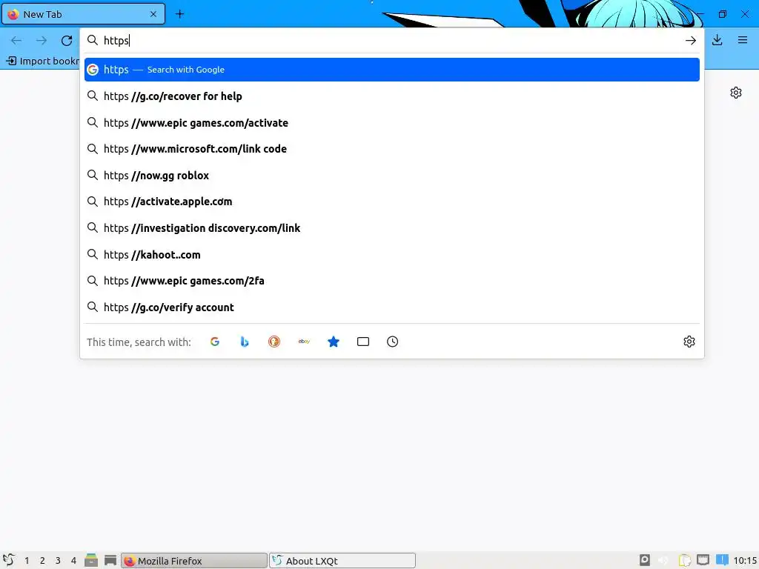Search open tabs using the tab icon
Image resolution: width=759 pixels, height=569 pixels.
point(363,342)
